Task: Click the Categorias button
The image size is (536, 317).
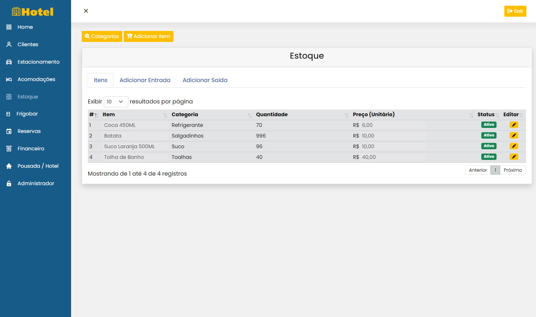Action: pos(102,36)
